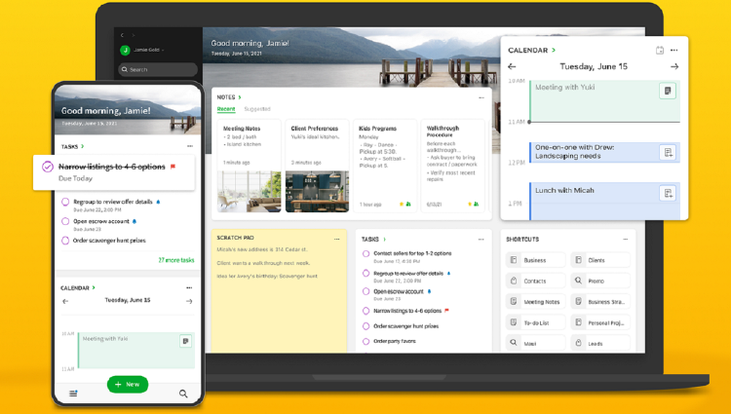
Task: Complete phone task Open escrow account
Action: pyautogui.click(x=65, y=221)
